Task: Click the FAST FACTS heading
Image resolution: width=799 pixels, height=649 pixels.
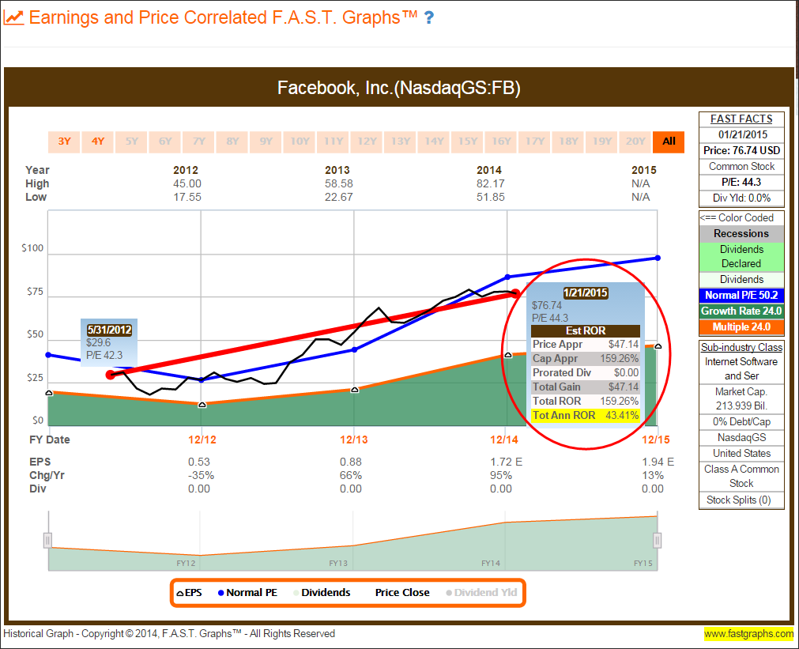Action: pyautogui.click(x=741, y=119)
